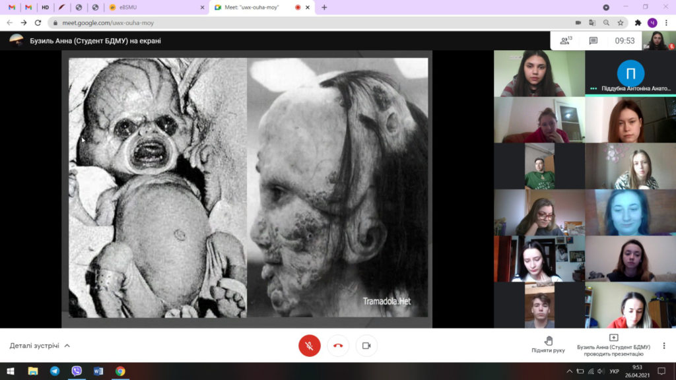Screen dimensions: 676x380
Task: Switch to the first Gmail tab
Action: point(12,7)
